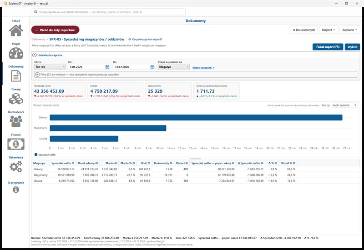Viewport: 364px width, 250px height.
Task: Click the search magnifier icon
Action: pos(36,12)
